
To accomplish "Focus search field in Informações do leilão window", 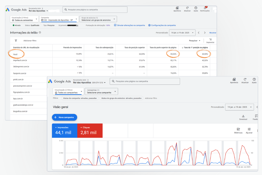I will [95, 10].
